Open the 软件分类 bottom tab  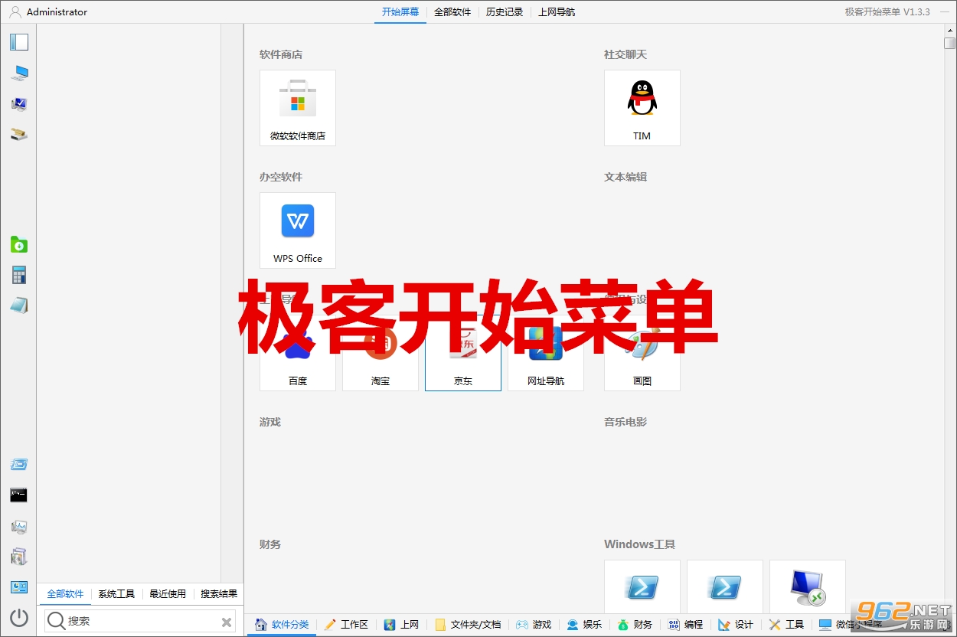pyautogui.click(x=283, y=625)
